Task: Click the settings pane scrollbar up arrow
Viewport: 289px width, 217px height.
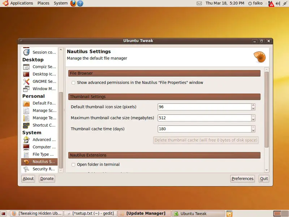Action: (x=267, y=70)
